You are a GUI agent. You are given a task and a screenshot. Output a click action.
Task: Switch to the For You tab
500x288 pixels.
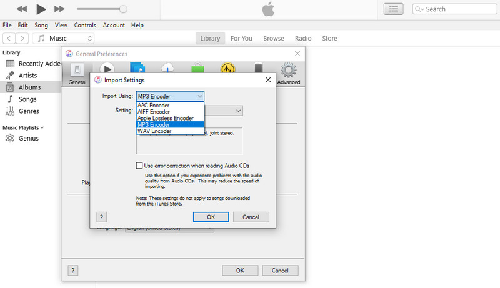point(241,38)
